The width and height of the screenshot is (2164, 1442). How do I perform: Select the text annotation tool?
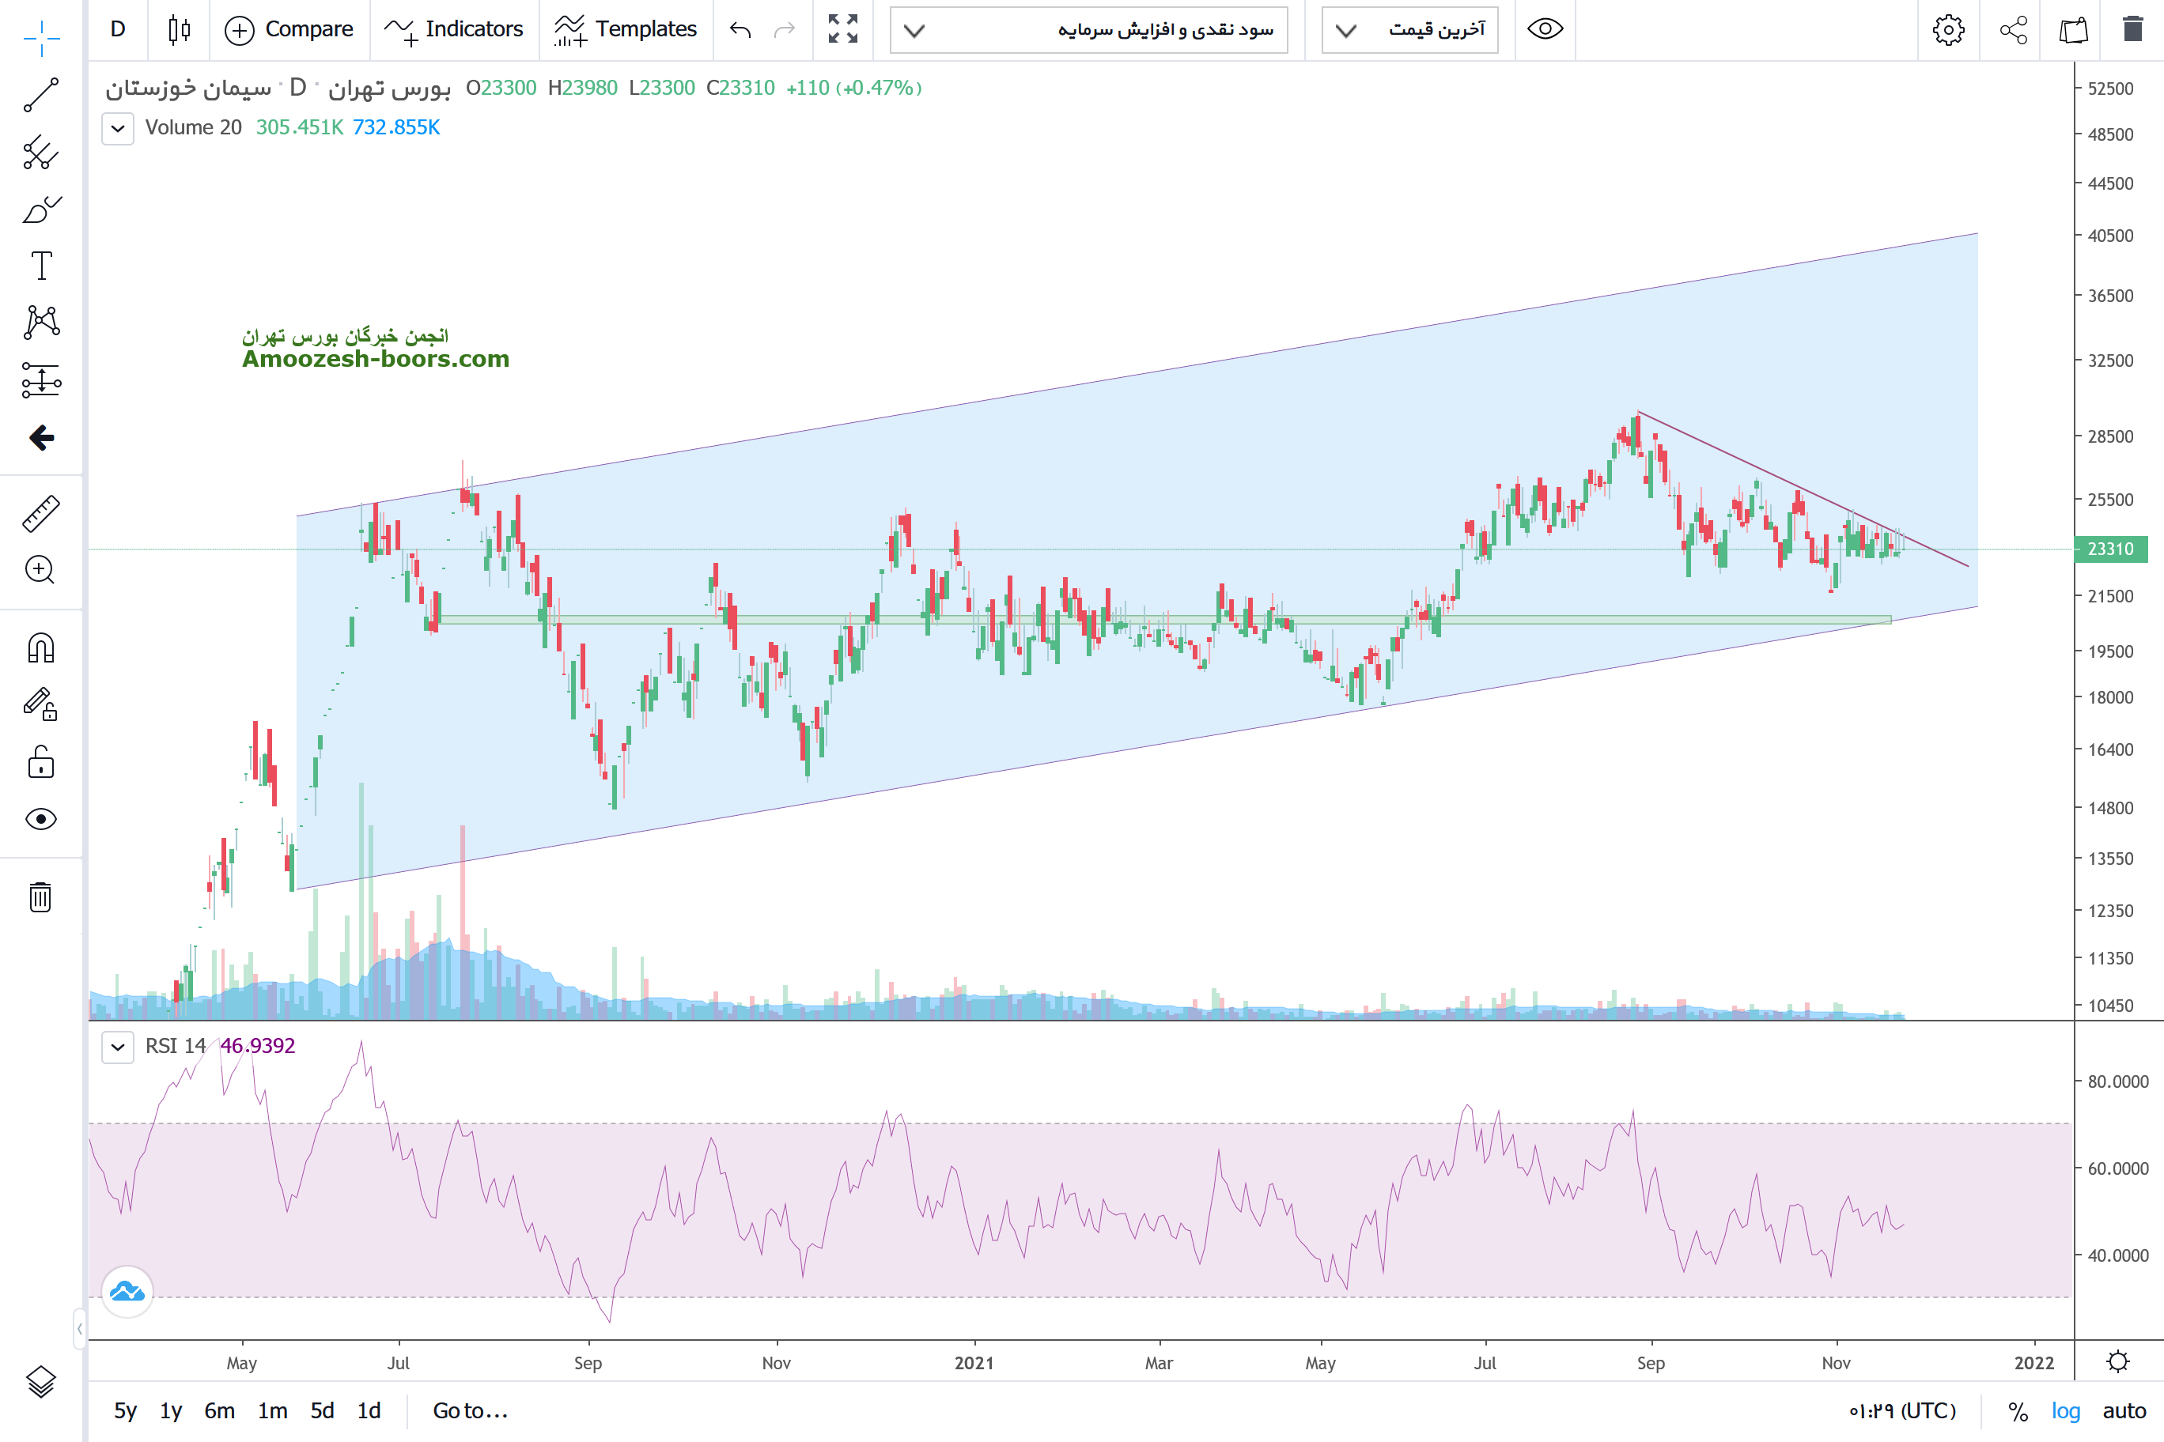point(40,266)
